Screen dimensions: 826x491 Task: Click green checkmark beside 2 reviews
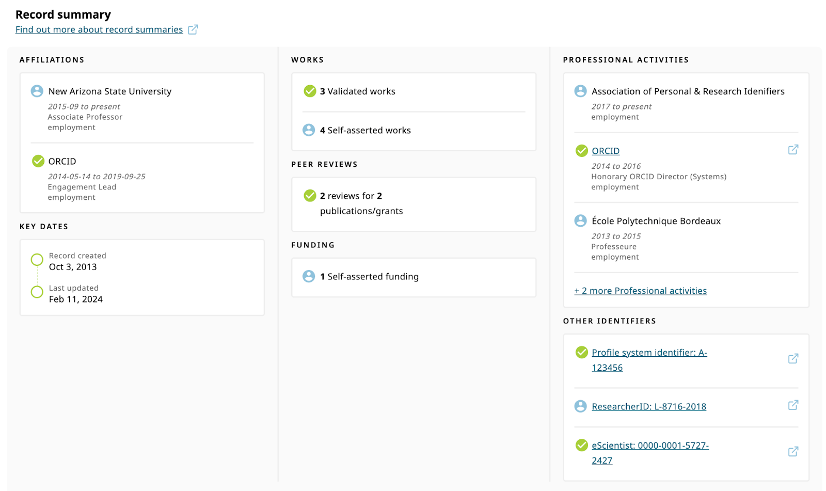[310, 196]
